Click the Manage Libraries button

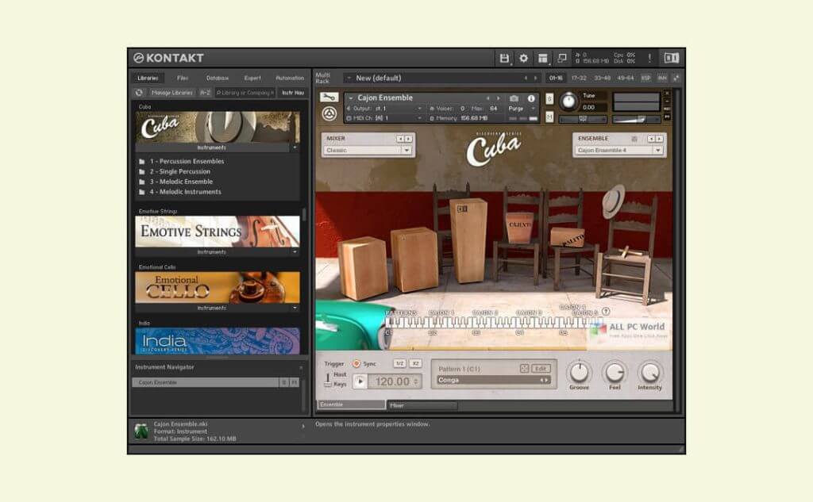171,93
